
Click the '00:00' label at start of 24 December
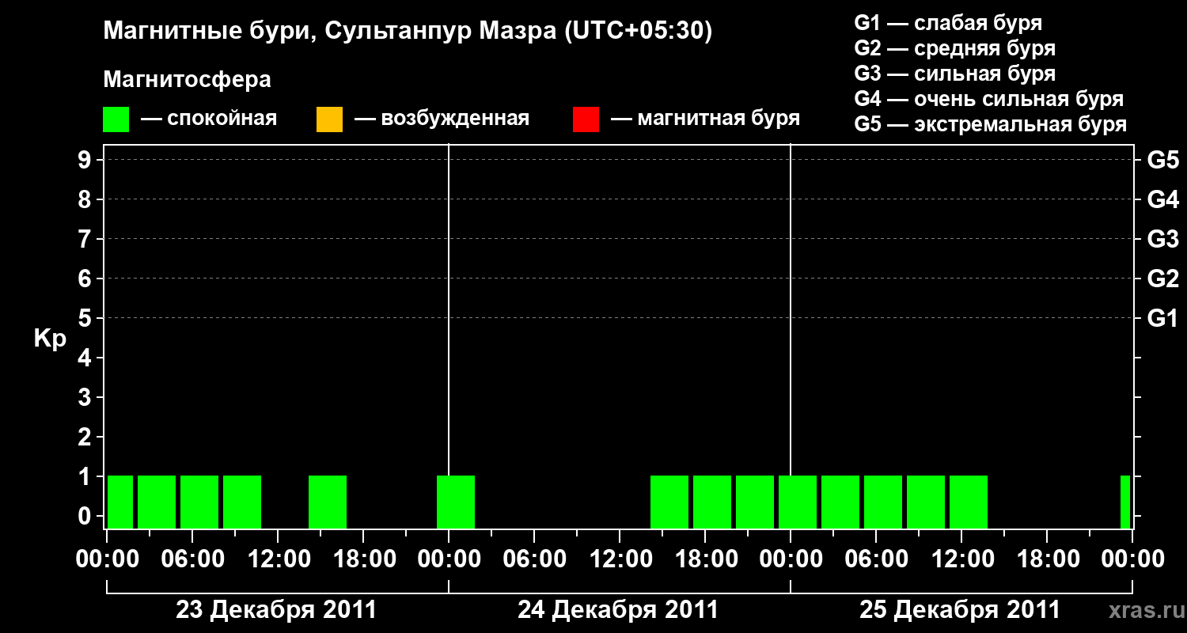[449, 559]
